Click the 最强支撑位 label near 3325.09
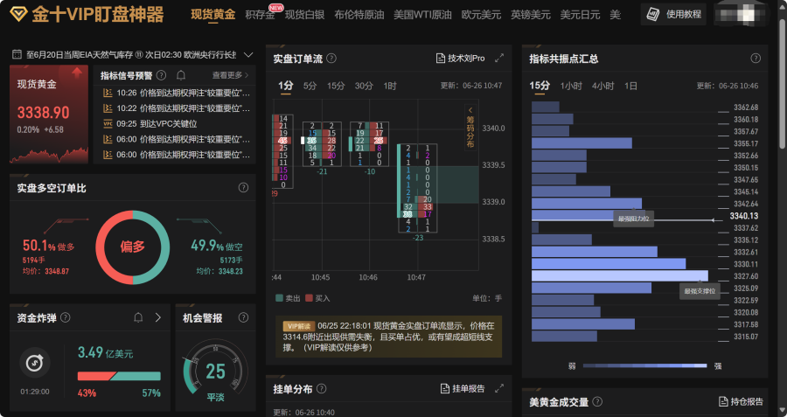The height and width of the screenshot is (417, 787). pos(700,291)
